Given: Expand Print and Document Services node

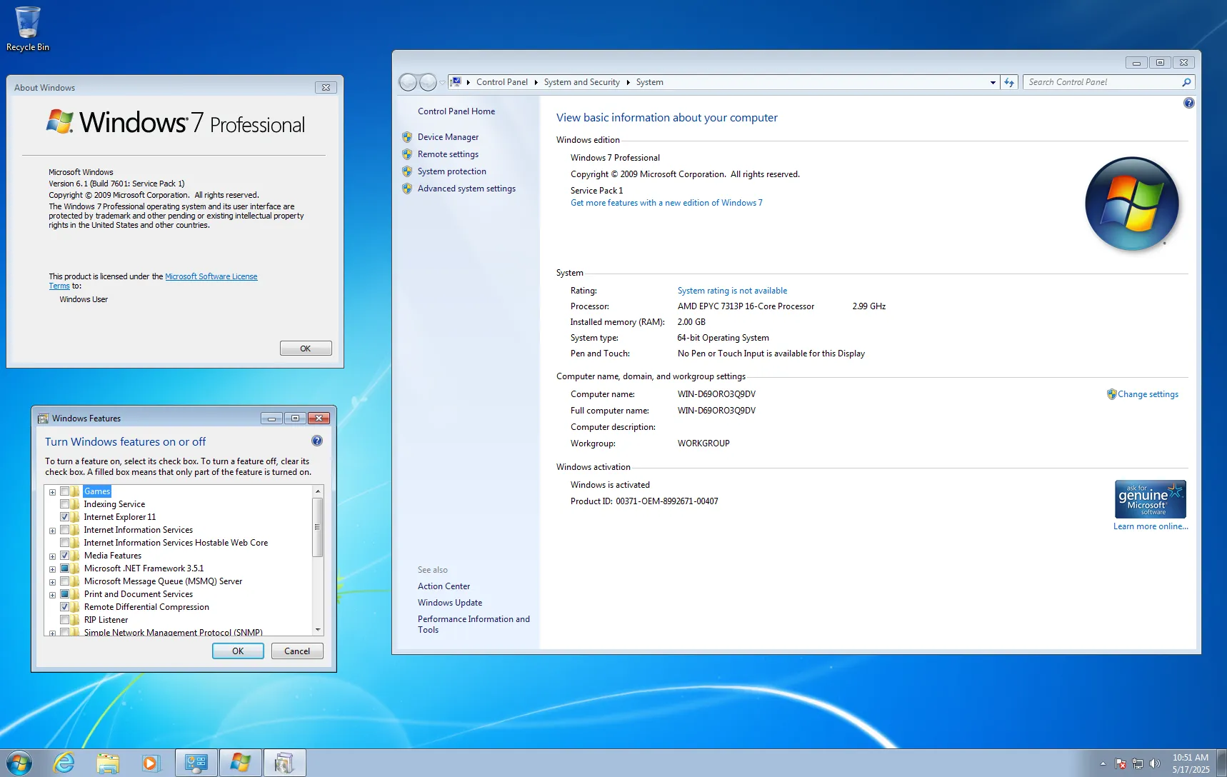Looking at the screenshot, I should (x=52, y=595).
